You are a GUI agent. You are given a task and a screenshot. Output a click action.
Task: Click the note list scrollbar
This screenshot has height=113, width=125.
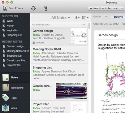pos(89,26)
